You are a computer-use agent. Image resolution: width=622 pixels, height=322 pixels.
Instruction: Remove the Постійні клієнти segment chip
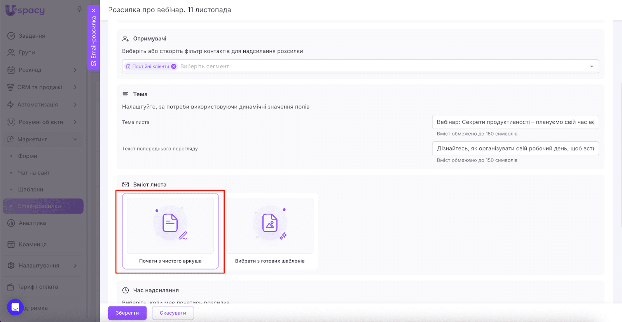(174, 66)
